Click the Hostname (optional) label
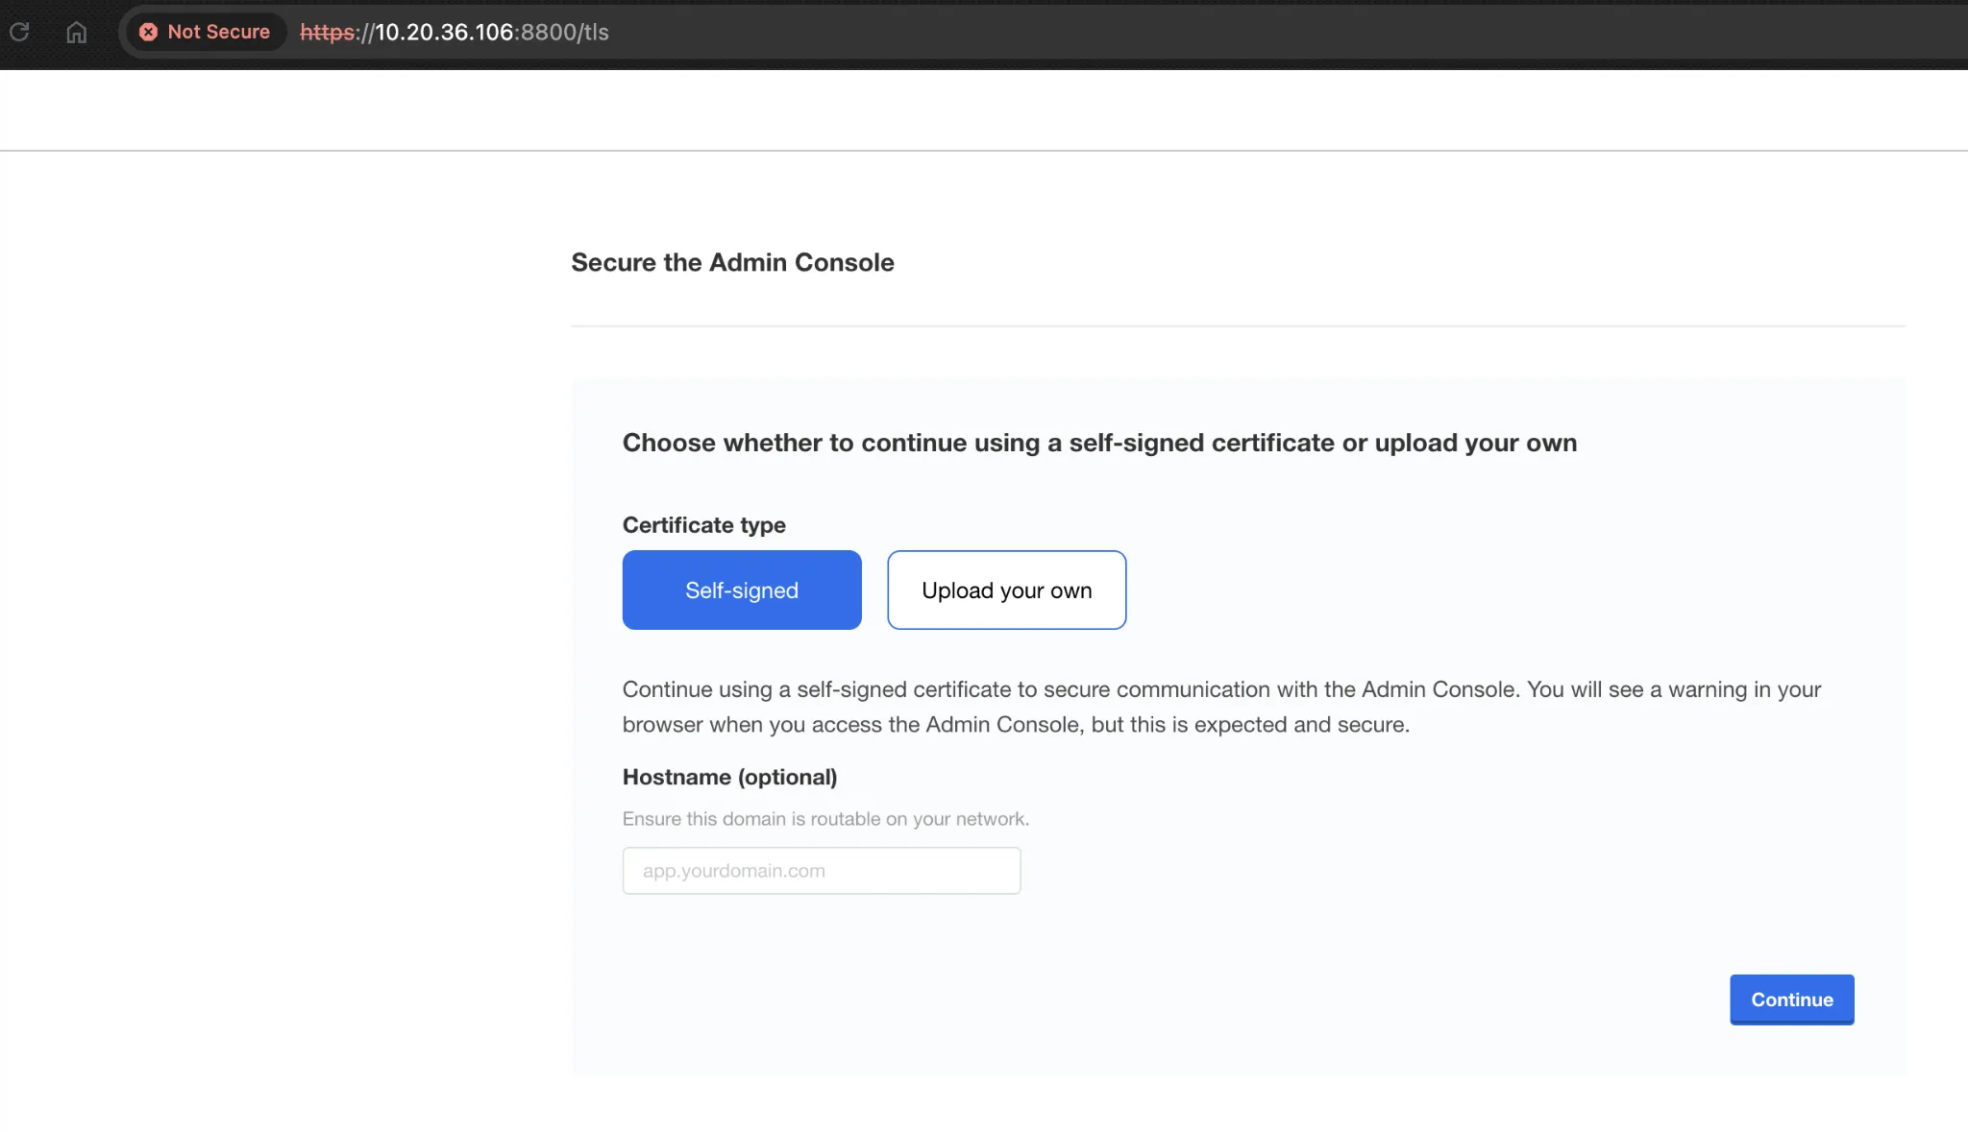Viewport: 1968px width, 1132px height. tap(729, 777)
